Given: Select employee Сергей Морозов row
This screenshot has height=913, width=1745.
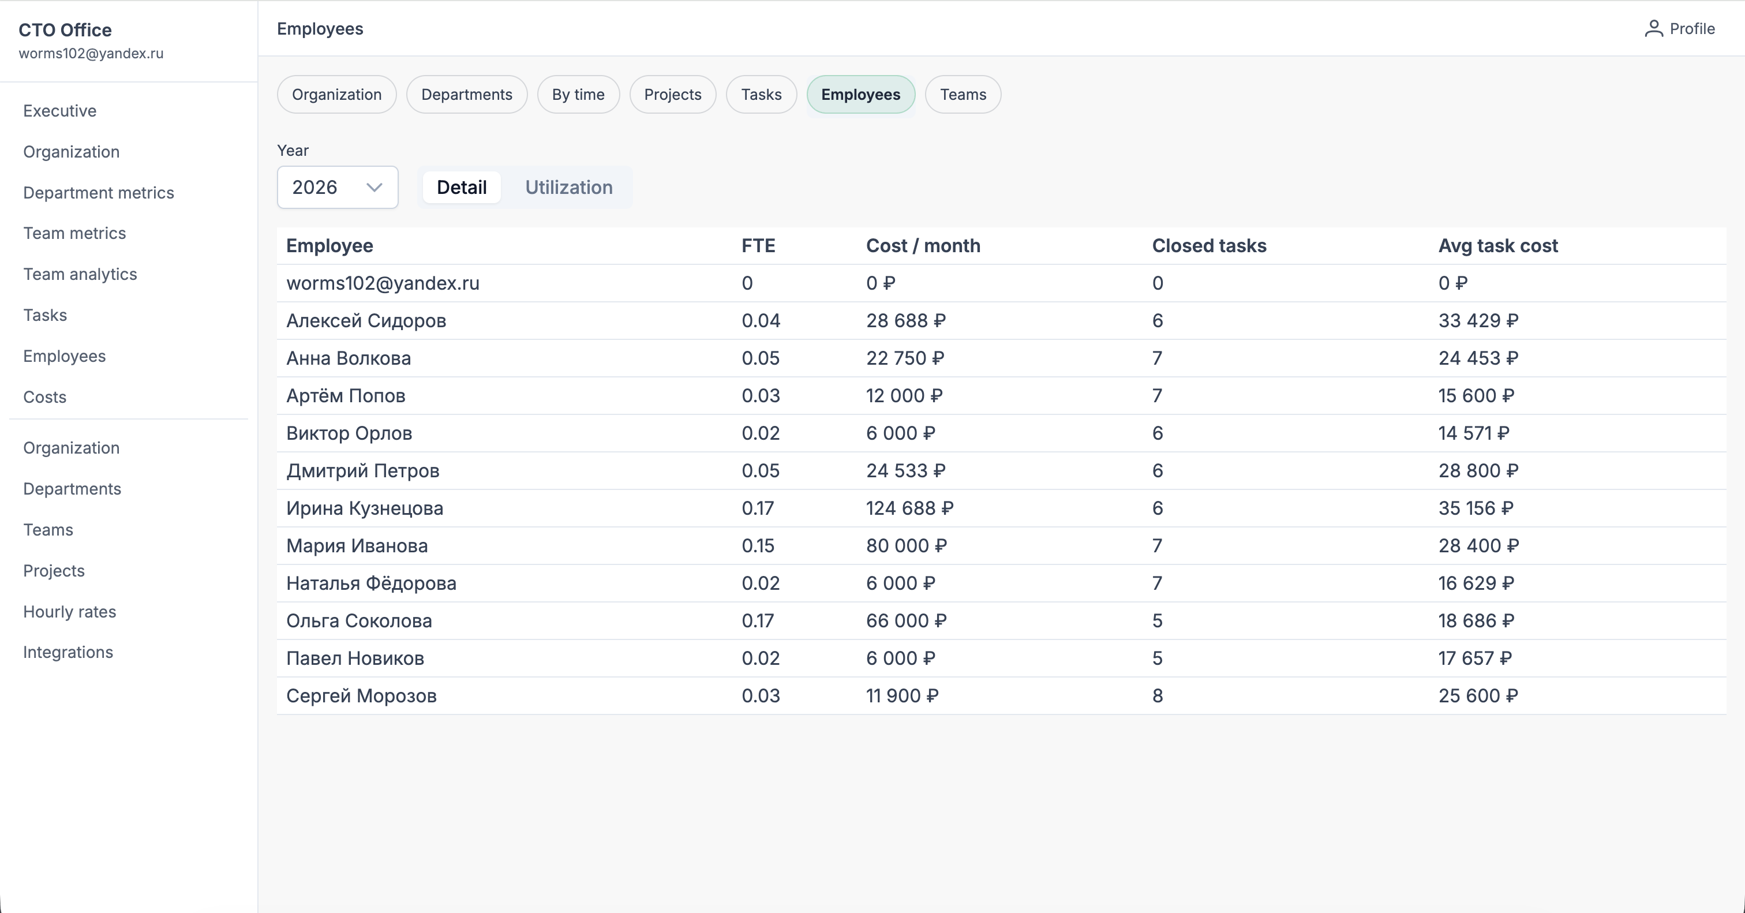Looking at the screenshot, I should point(1001,696).
